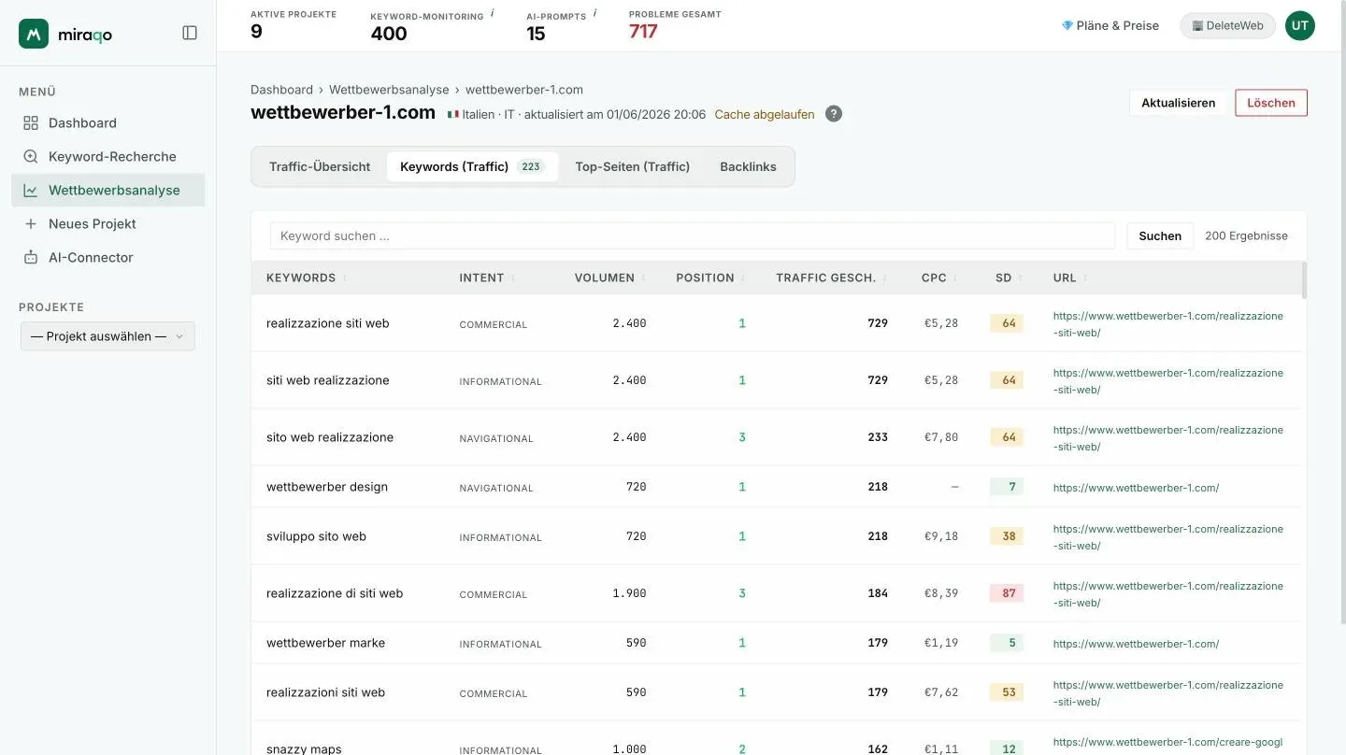1346x755 pixels.
Task: Collapse the sidebar with the panel icon
Action: pyautogui.click(x=190, y=33)
